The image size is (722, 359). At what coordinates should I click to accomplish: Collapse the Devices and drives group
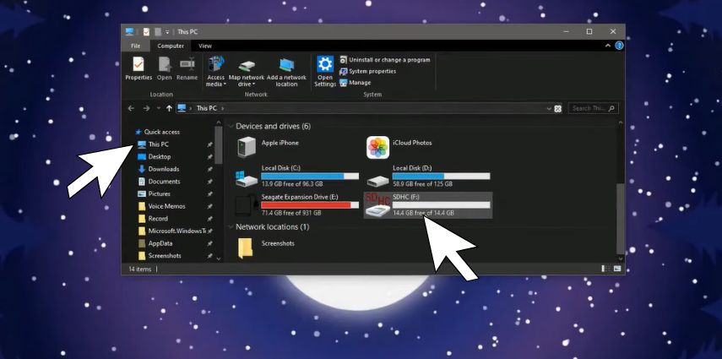[231, 127]
